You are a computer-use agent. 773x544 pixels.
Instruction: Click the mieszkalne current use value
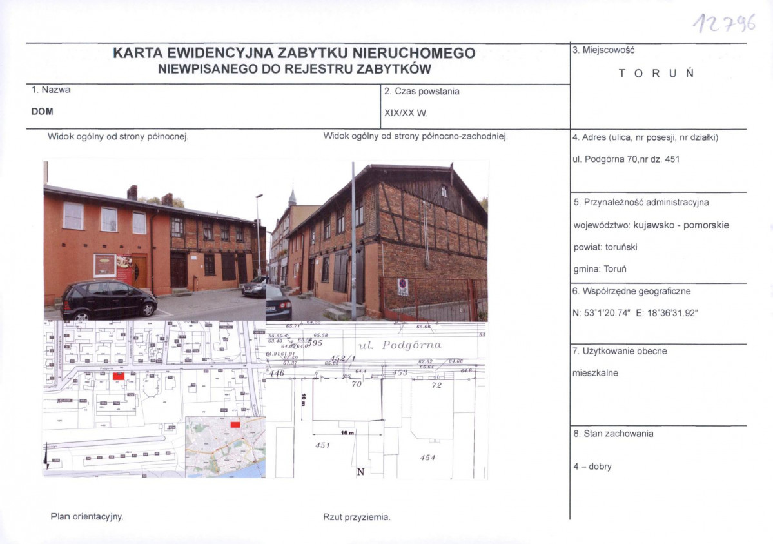click(595, 373)
